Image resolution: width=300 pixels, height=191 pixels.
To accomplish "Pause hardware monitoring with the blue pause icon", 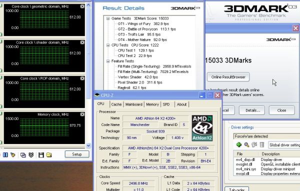I will click(5, 154).
